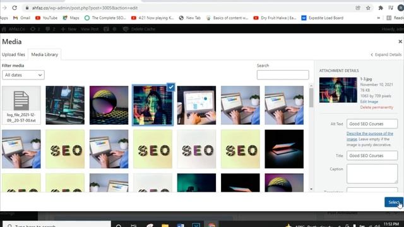Click the Title input field
This screenshot has width=404, height=227.
tap(372, 156)
